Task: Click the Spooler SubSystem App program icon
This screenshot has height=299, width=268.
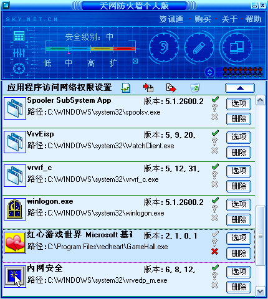Action: (15, 108)
